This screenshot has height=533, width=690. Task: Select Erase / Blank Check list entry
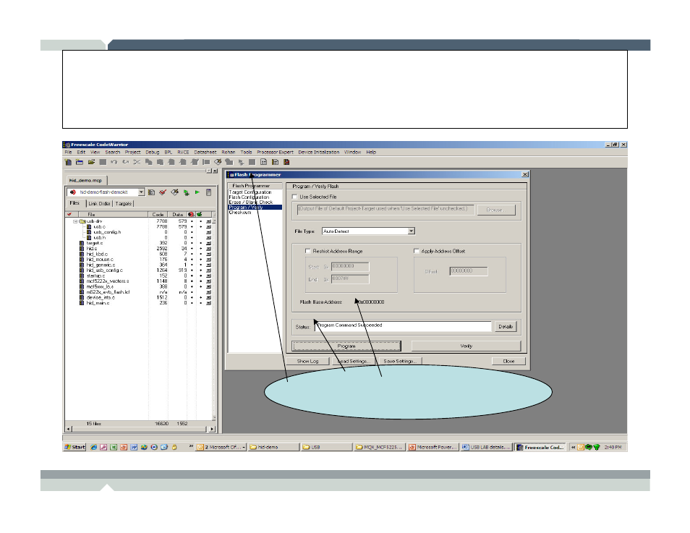click(251, 202)
